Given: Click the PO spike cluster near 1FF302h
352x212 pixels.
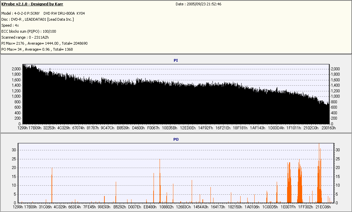Looking at the screenshot, I should (x=300, y=181).
